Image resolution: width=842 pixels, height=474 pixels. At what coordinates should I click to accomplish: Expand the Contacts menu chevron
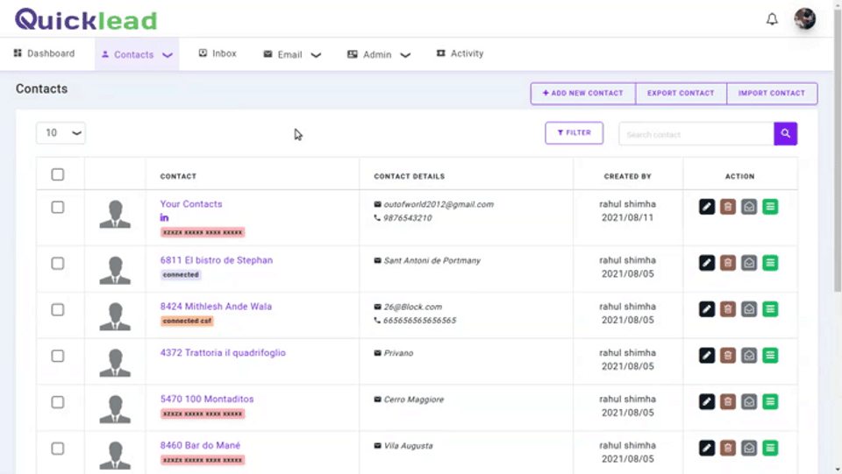point(168,54)
